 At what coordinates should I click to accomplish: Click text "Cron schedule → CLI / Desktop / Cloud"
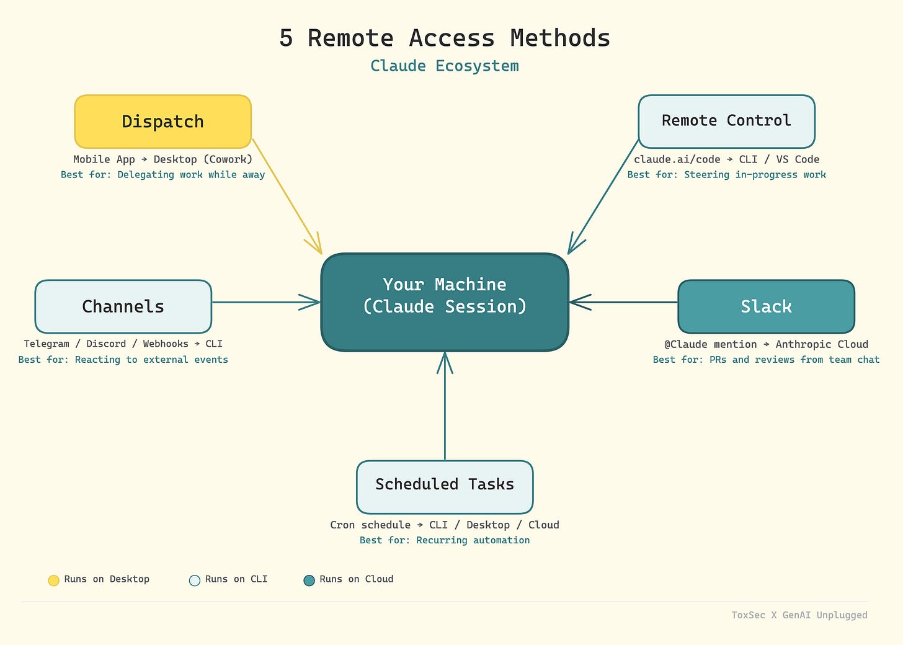[x=445, y=525]
